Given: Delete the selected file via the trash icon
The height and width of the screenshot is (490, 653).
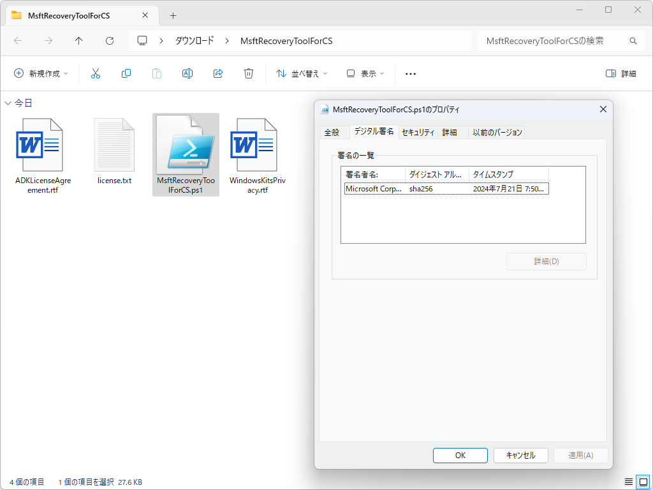Looking at the screenshot, I should [x=248, y=73].
